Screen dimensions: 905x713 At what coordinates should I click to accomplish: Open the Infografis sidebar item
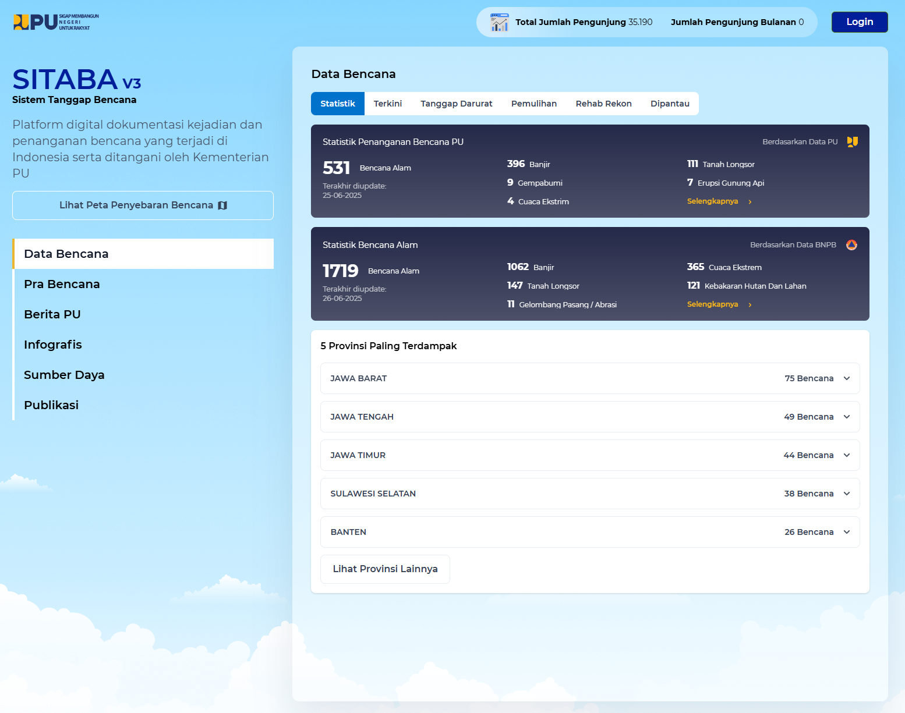coord(53,345)
